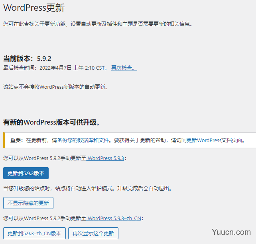Image resolution: width=256 pixels, height=244 pixels.
Task: Click the 更新到5.9.3–zh_CN版本 button
Action: click(34, 233)
